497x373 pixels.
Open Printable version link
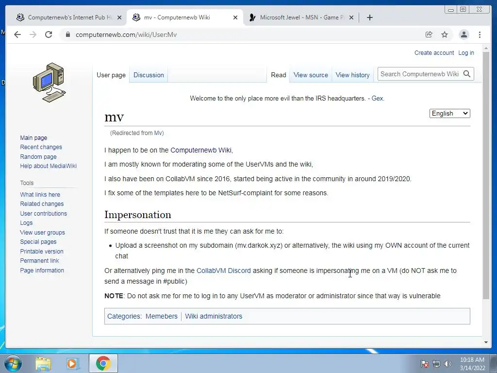click(42, 251)
